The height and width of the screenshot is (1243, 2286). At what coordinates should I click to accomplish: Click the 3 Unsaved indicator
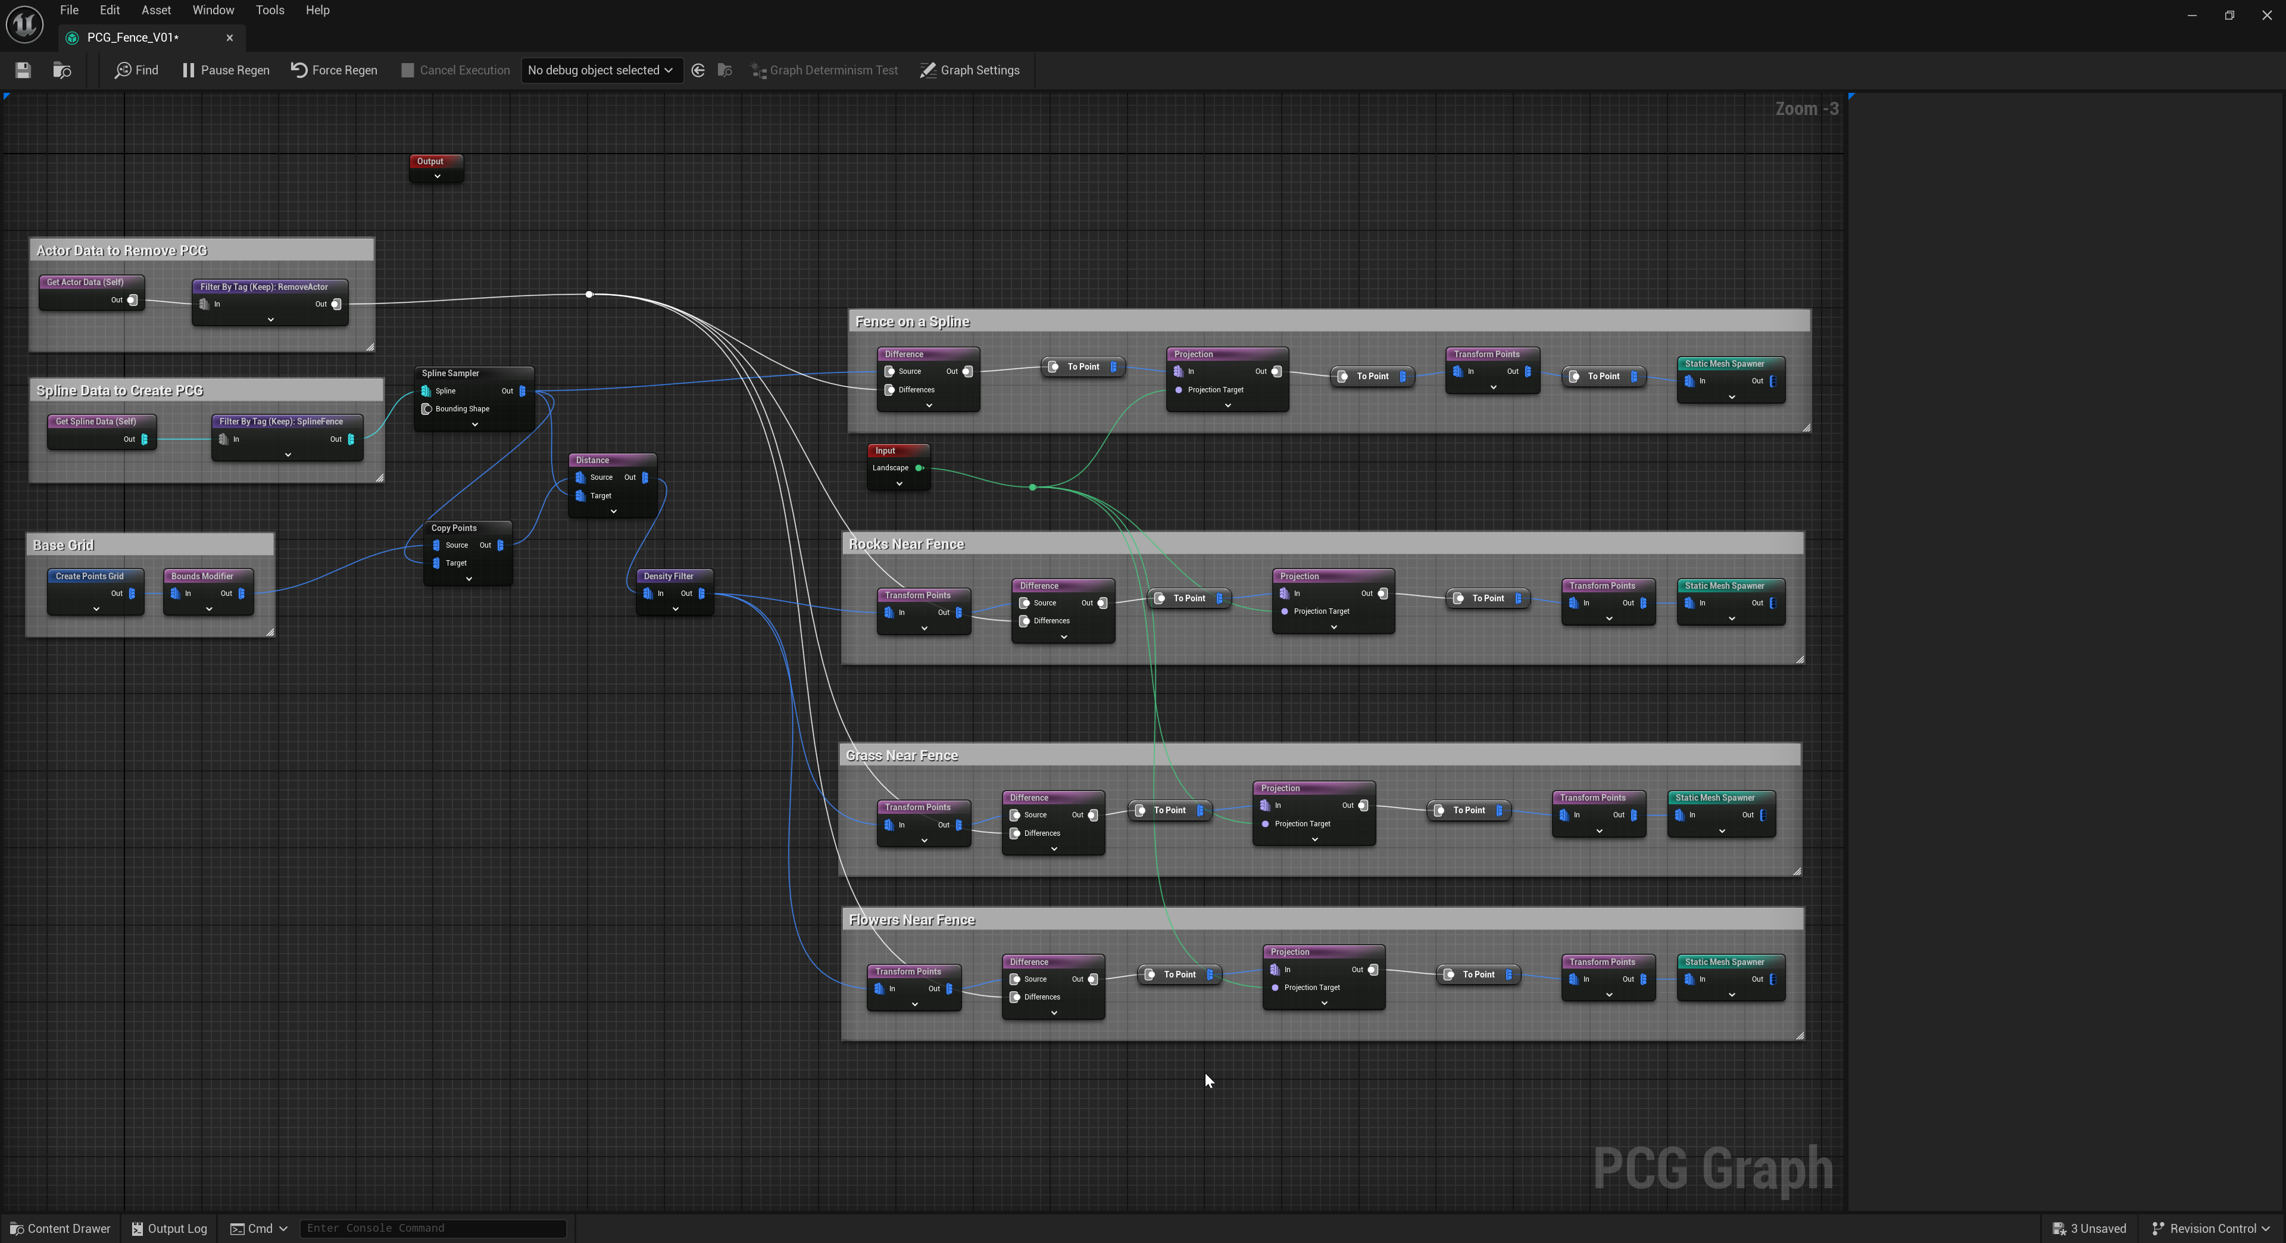point(2090,1228)
